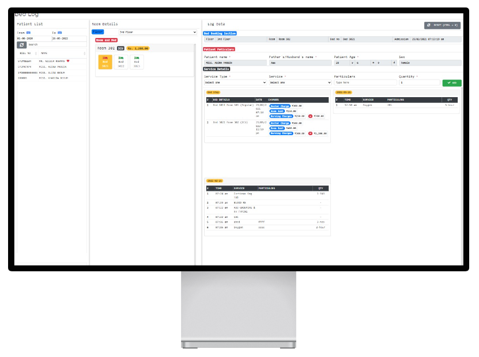Select patient Mr. Azizur Rahman from list

(52, 60)
